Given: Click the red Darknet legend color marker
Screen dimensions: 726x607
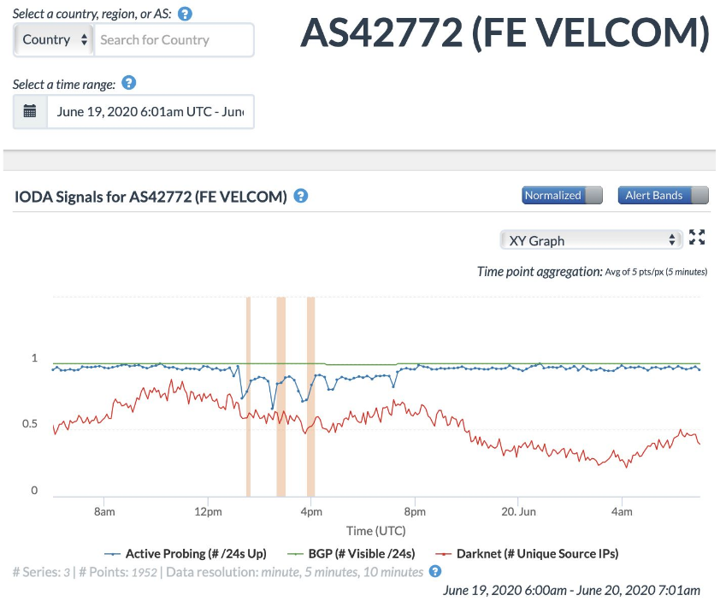Looking at the screenshot, I should pyautogui.click(x=444, y=554).
